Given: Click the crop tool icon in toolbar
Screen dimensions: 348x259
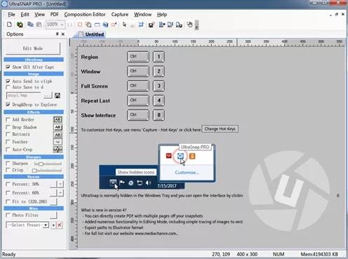Looking at the screenshot, I should [141, 25].
